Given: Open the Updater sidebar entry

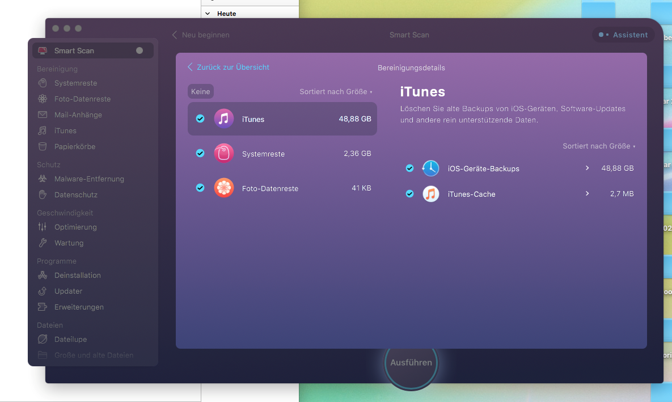Looking at the screenshot, I should [x=92, y=291].
